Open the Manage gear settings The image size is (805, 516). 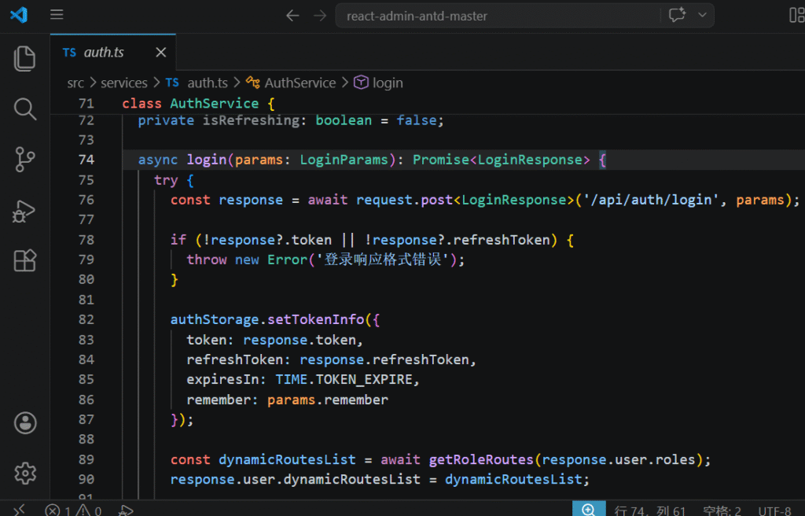coord(25,473)
